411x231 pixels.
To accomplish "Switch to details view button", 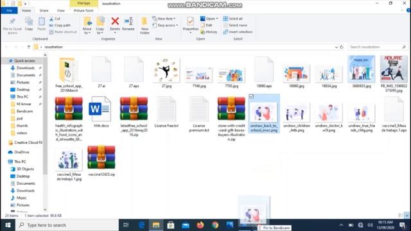I will click(x=401, y=216).
